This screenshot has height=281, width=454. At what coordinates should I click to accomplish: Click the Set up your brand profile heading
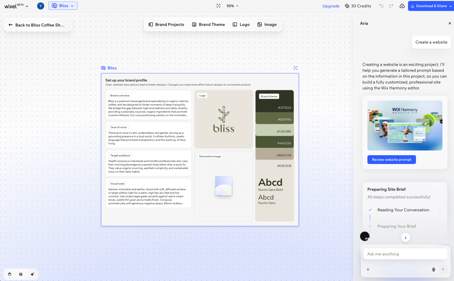click(126, 80)
